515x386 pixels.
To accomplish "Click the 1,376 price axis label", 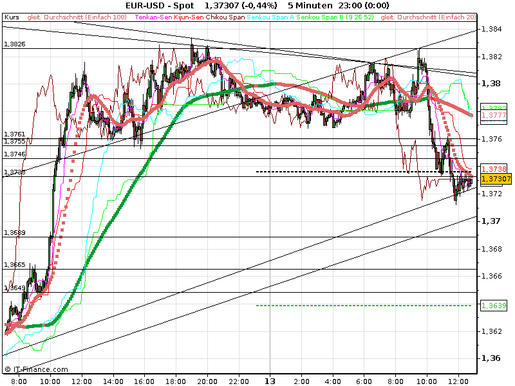I will [x=492, y=139].
